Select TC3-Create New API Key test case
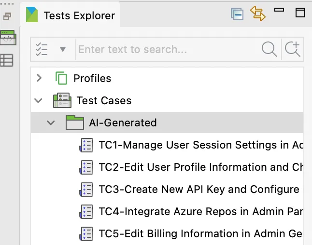Image resolution: width=312 pixels, height=245 pixels. [198, 189]
